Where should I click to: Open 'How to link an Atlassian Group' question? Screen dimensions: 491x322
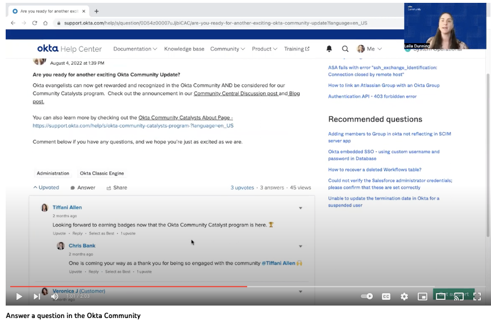384,85
